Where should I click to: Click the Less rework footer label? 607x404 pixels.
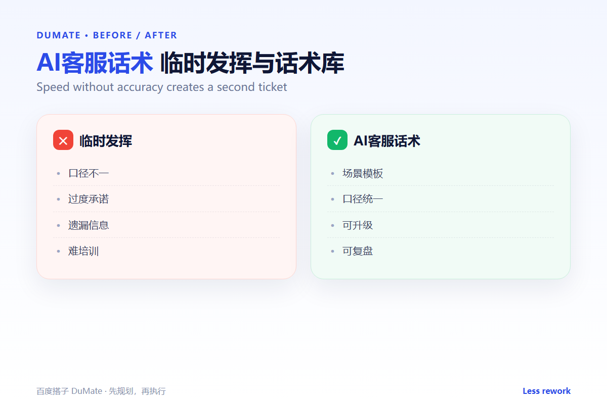coord(546,391)
